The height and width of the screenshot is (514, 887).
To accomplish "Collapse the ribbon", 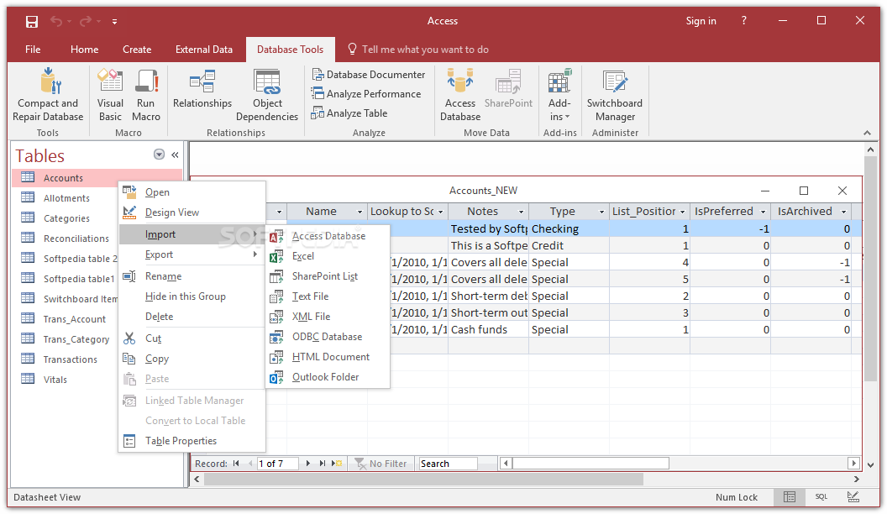I will pyautogui.click(x=867, y=133).
